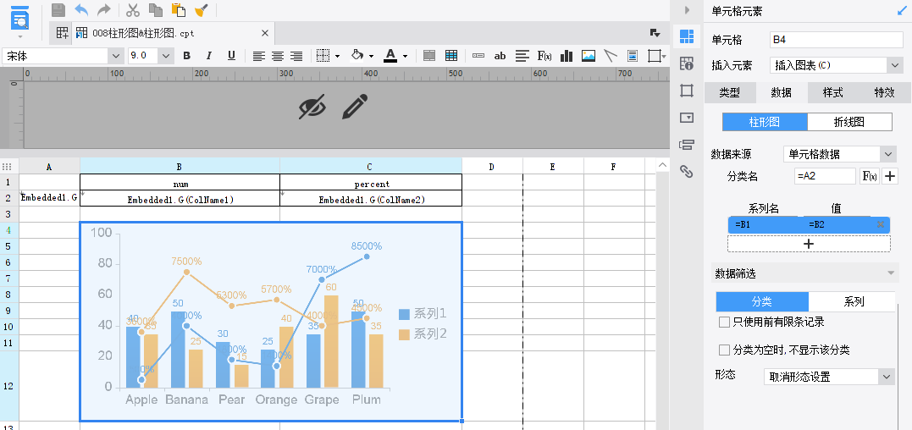Add a new series row
Viewport: 912px width, 430px height.
(x=809, y=244)
